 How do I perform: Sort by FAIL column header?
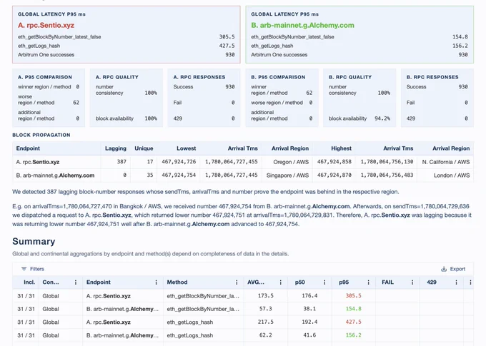pos(387,283)
